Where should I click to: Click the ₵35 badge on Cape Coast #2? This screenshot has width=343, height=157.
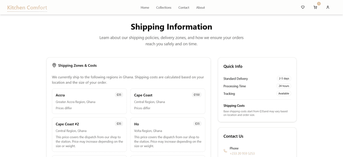(x=119, y=124)
